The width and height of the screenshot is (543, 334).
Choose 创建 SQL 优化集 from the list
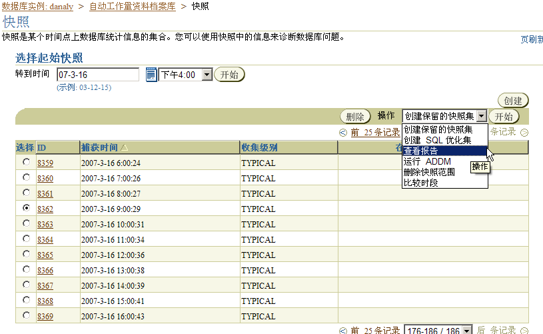(x=445, y=140)
